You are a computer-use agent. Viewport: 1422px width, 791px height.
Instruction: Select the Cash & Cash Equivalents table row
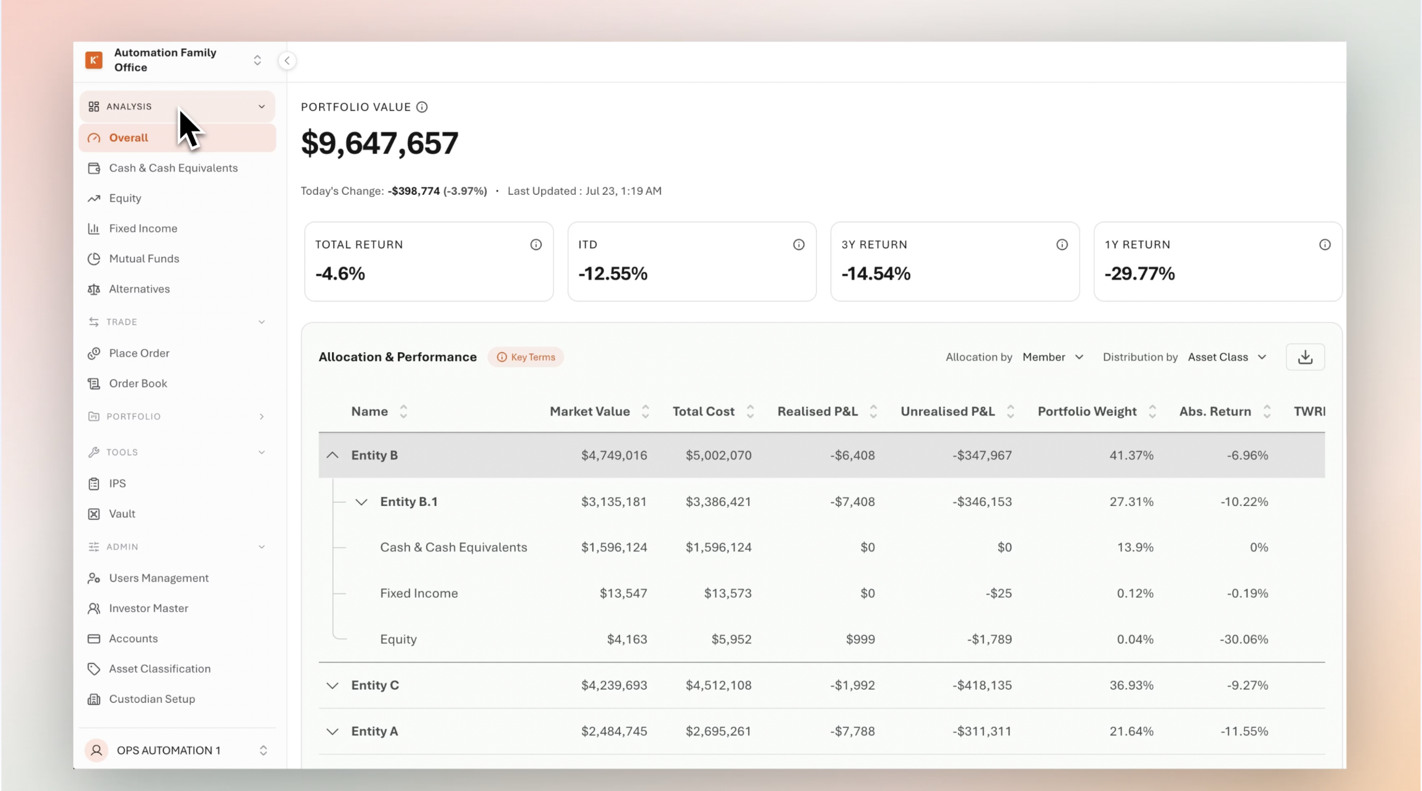822,548
